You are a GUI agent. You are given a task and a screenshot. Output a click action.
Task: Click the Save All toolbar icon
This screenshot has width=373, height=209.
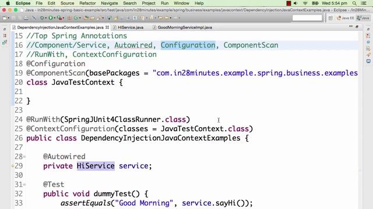point(20,18)
